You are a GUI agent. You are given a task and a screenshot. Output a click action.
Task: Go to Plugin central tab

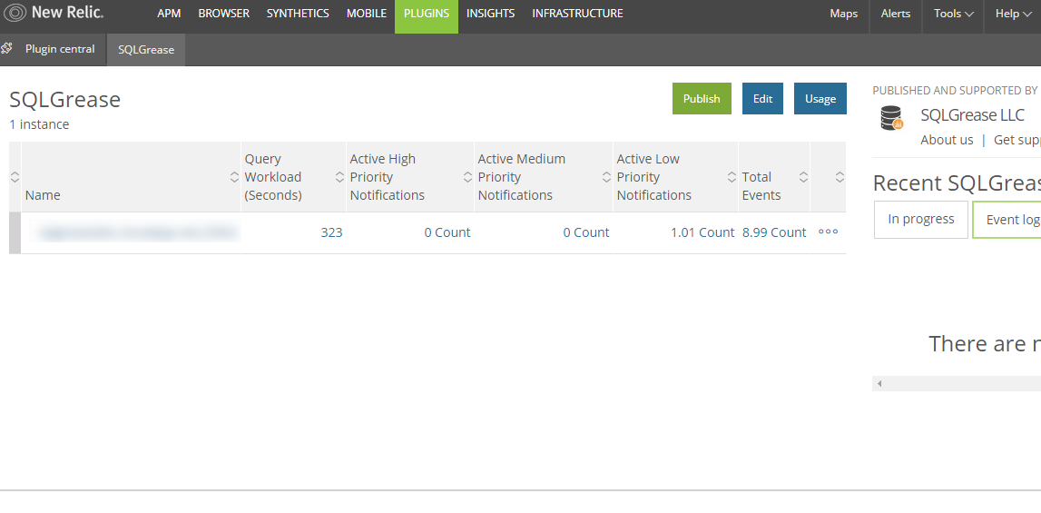tap(60, 49)
